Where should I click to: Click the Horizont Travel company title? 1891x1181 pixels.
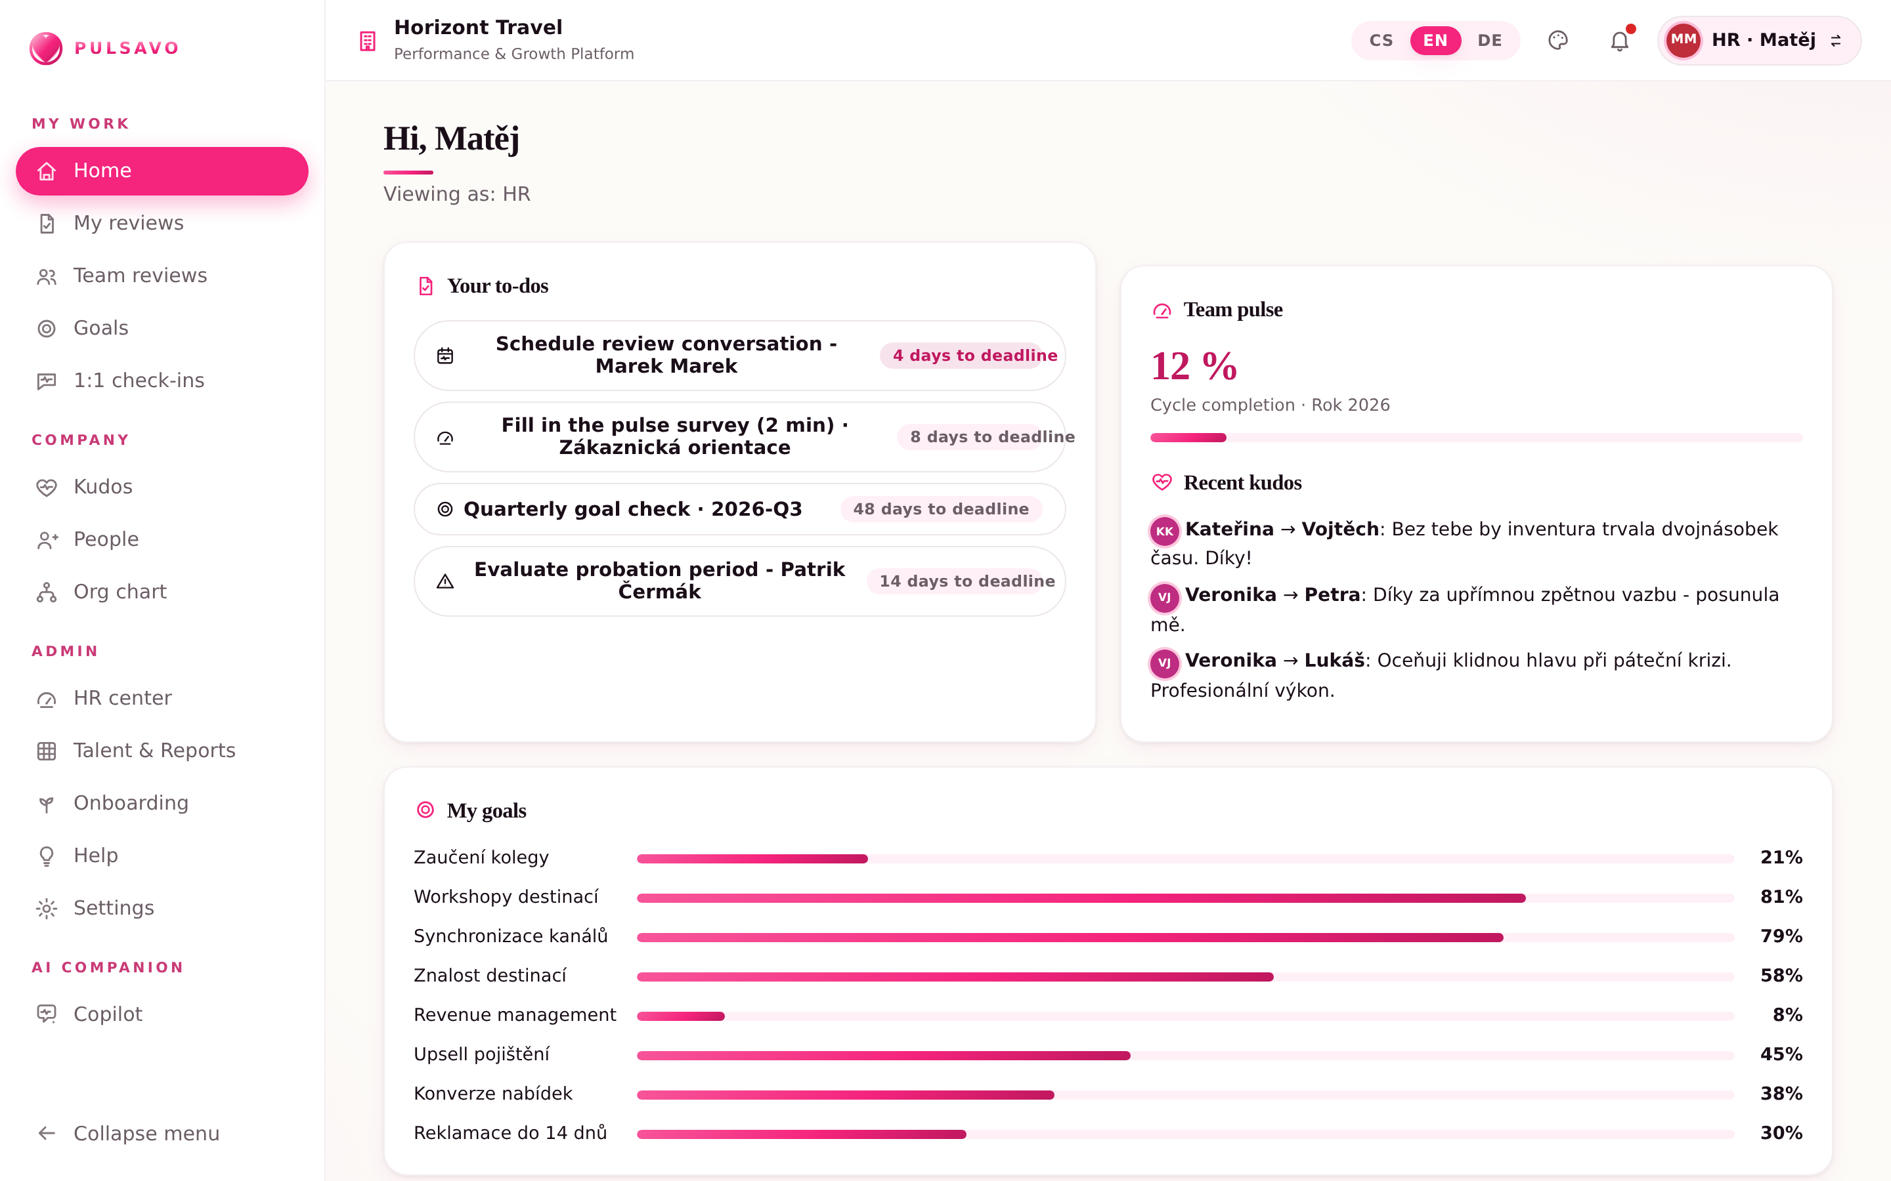(x=477, y=28)
